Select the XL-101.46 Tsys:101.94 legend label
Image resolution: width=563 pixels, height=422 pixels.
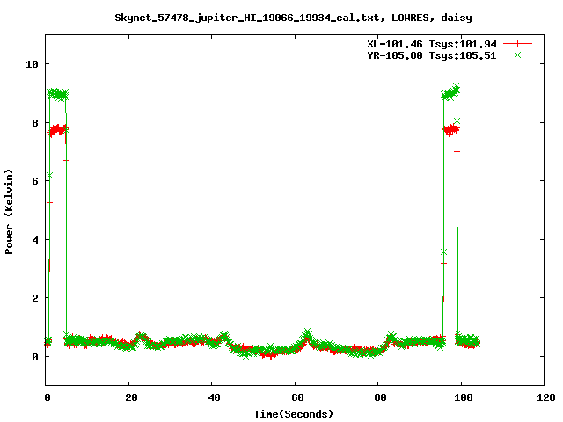pyautogui.click(x=432, y=44)
